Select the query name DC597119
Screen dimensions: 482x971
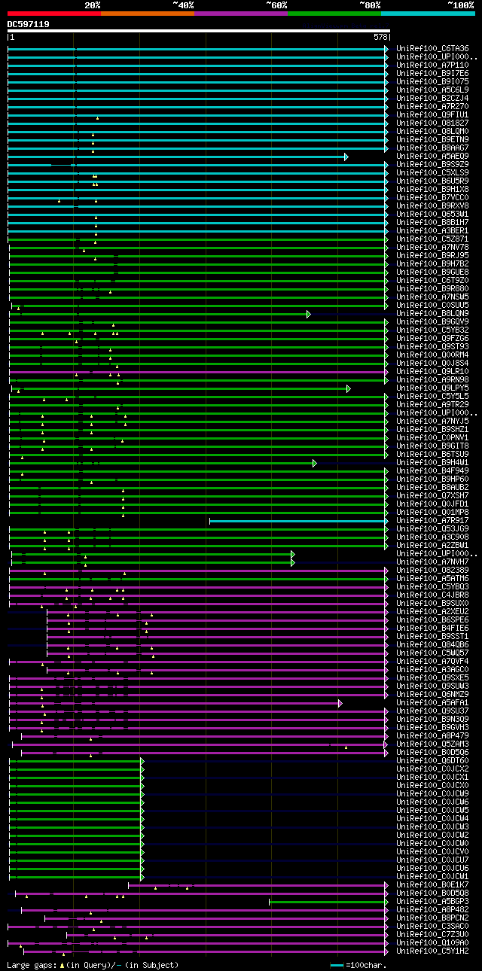point(29,24)
